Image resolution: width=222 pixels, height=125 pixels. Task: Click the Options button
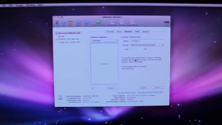coord(112,88)
